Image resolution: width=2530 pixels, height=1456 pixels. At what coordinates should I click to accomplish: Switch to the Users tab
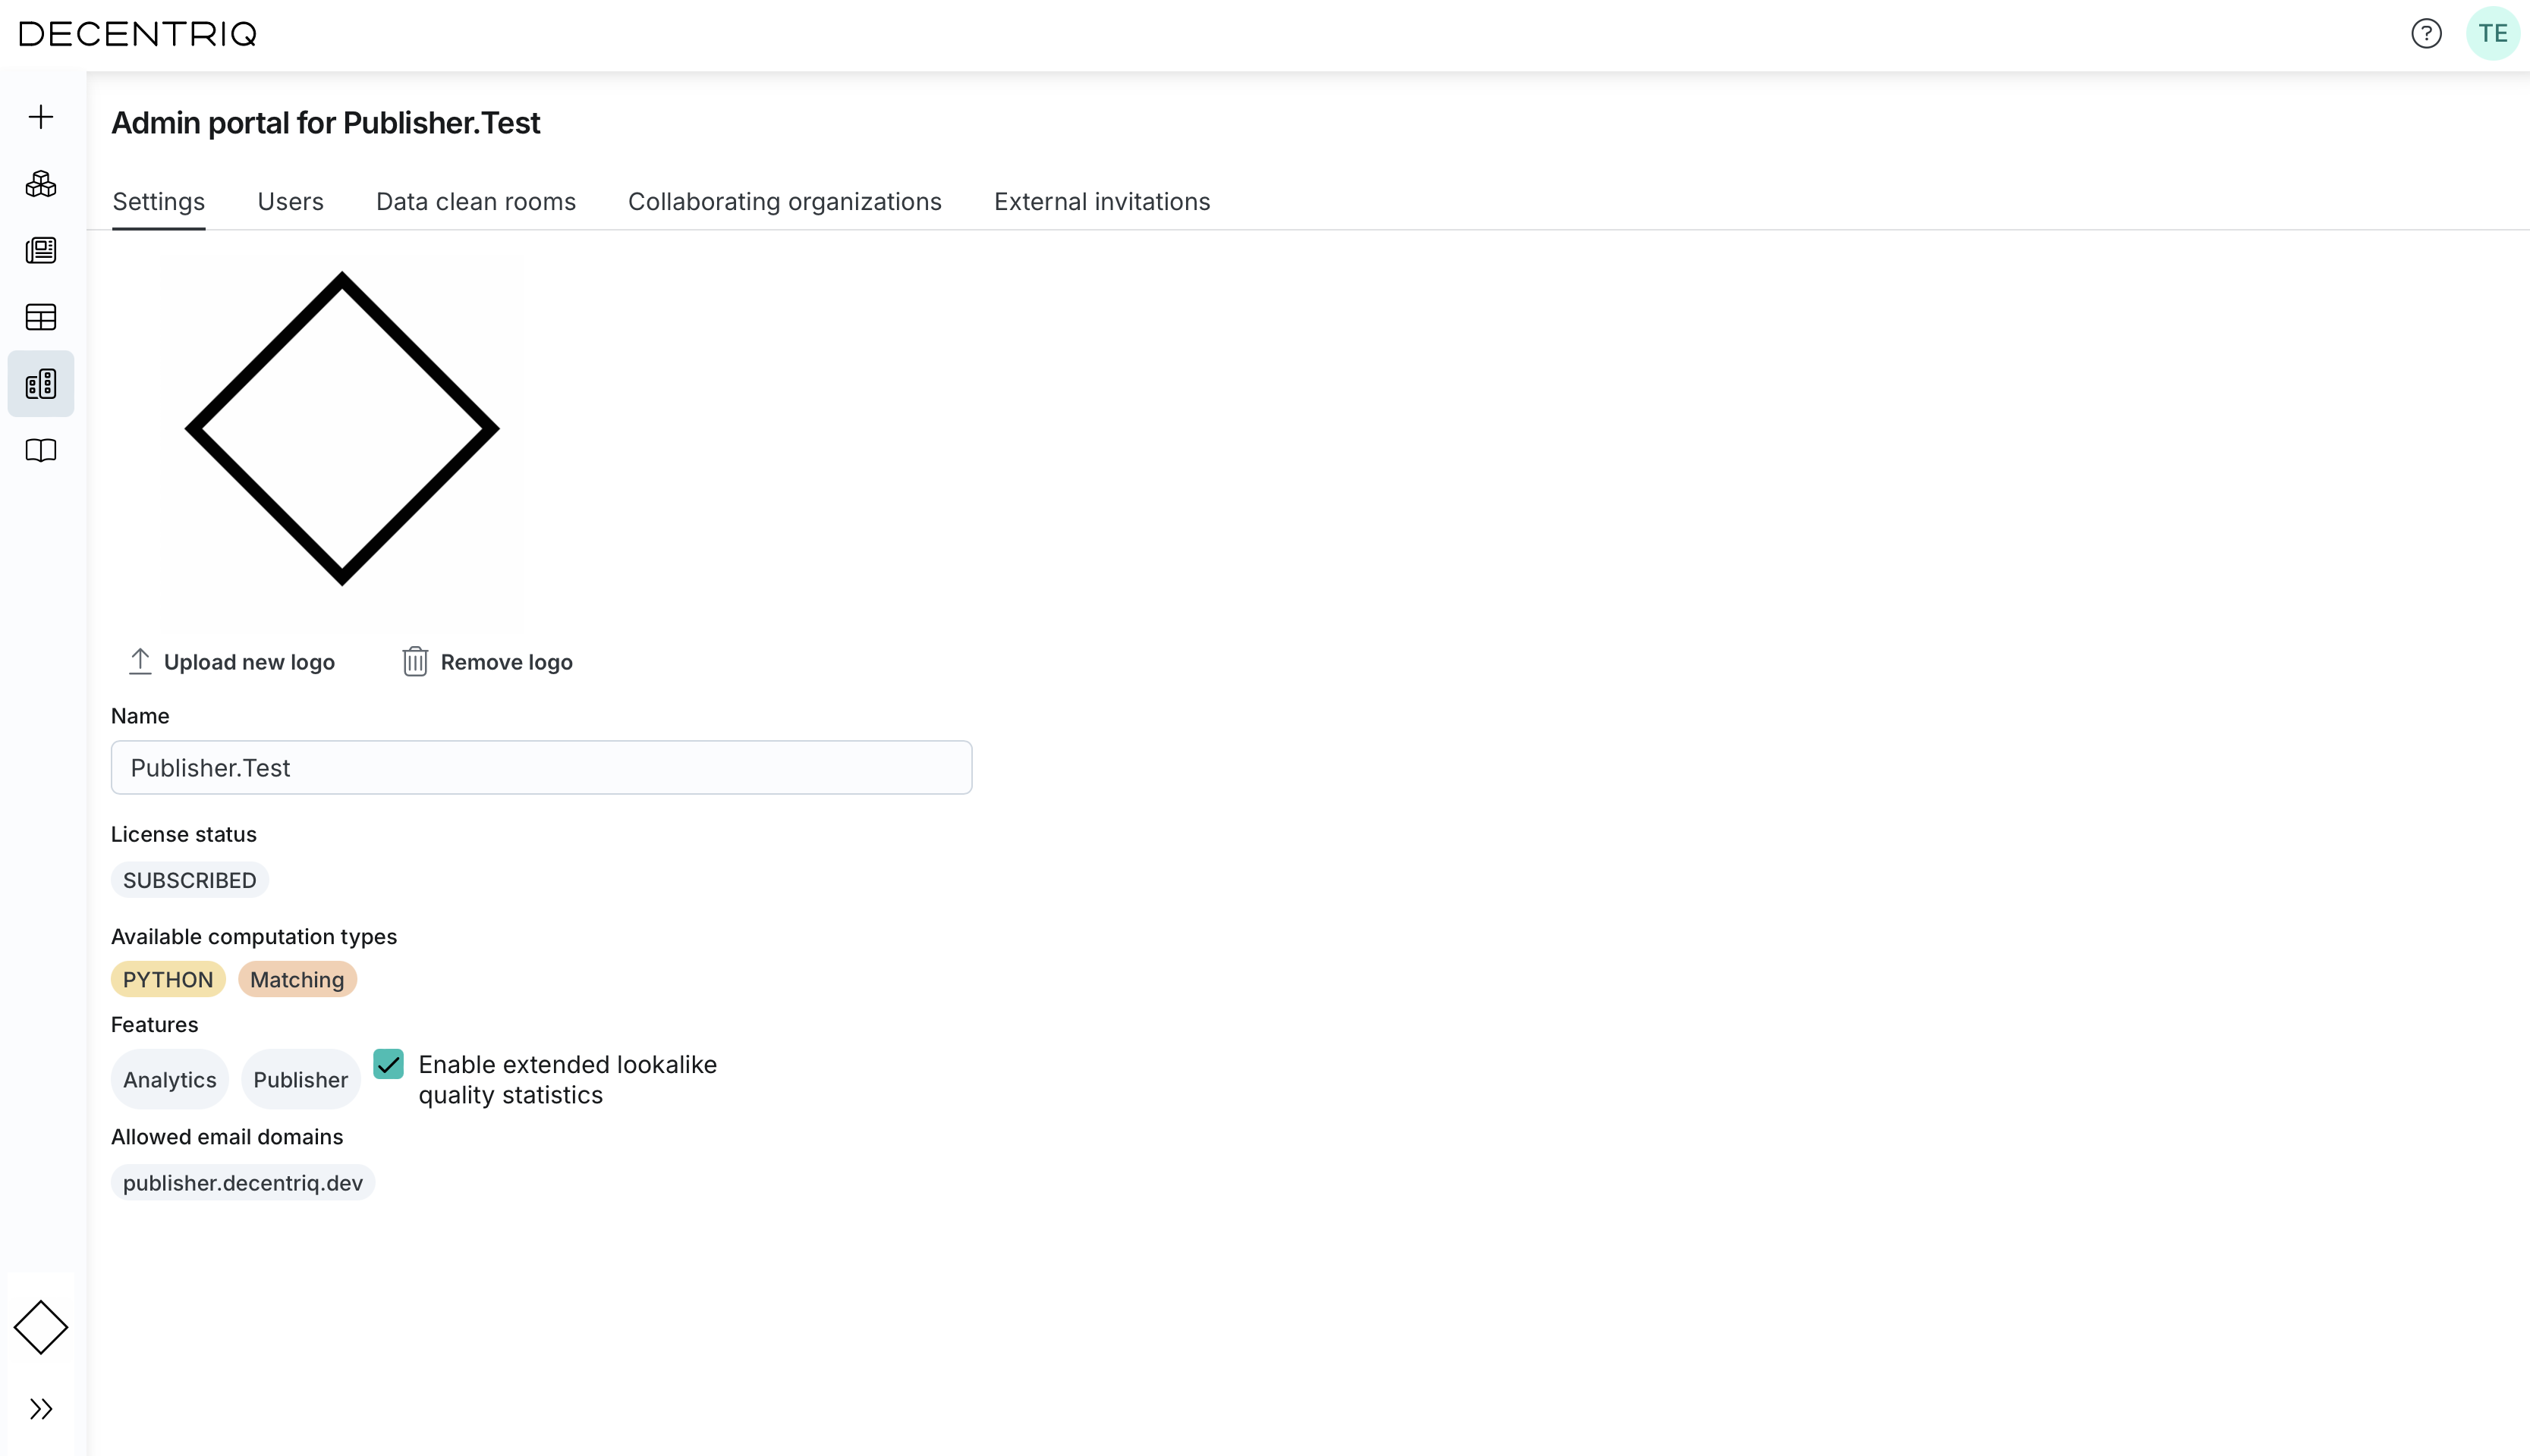[x=290, y=202]
